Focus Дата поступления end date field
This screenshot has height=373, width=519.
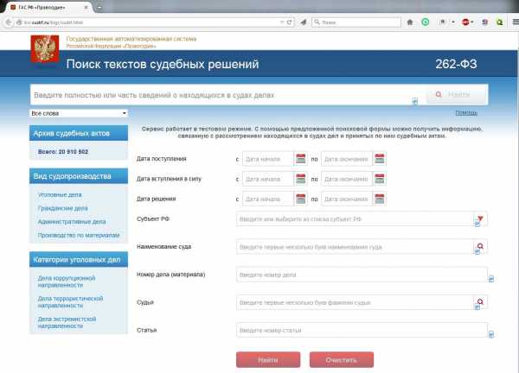347,159
